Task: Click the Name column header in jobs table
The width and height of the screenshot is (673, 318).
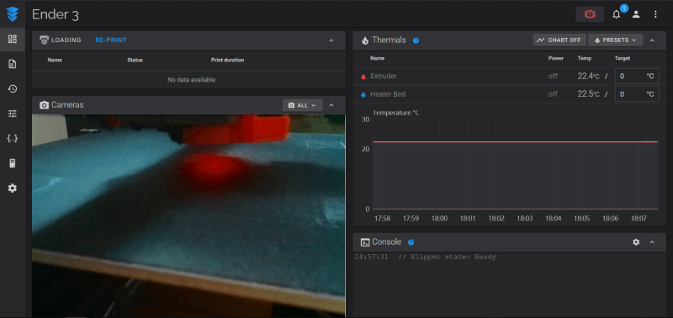Action: point(55,60)
